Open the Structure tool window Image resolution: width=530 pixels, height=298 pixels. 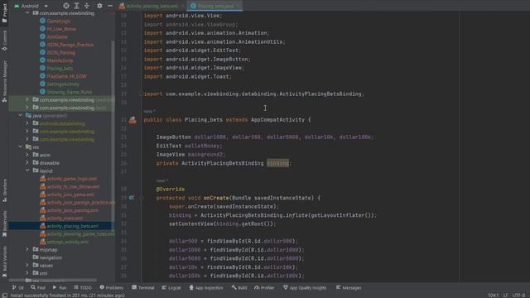(4, 190)
